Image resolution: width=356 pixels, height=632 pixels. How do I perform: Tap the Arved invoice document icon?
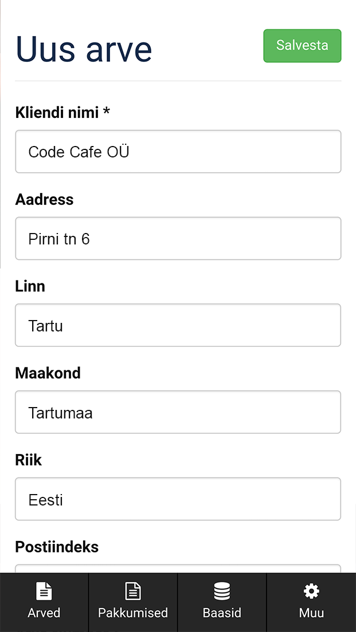[44, 591]
